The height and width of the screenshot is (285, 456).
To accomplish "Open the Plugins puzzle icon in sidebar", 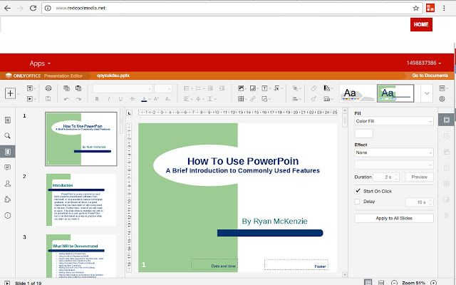I will click(8, 199).
